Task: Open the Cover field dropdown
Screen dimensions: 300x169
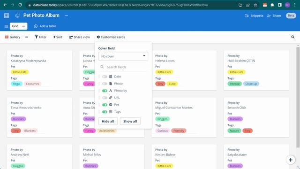Action: pos(123,56)
